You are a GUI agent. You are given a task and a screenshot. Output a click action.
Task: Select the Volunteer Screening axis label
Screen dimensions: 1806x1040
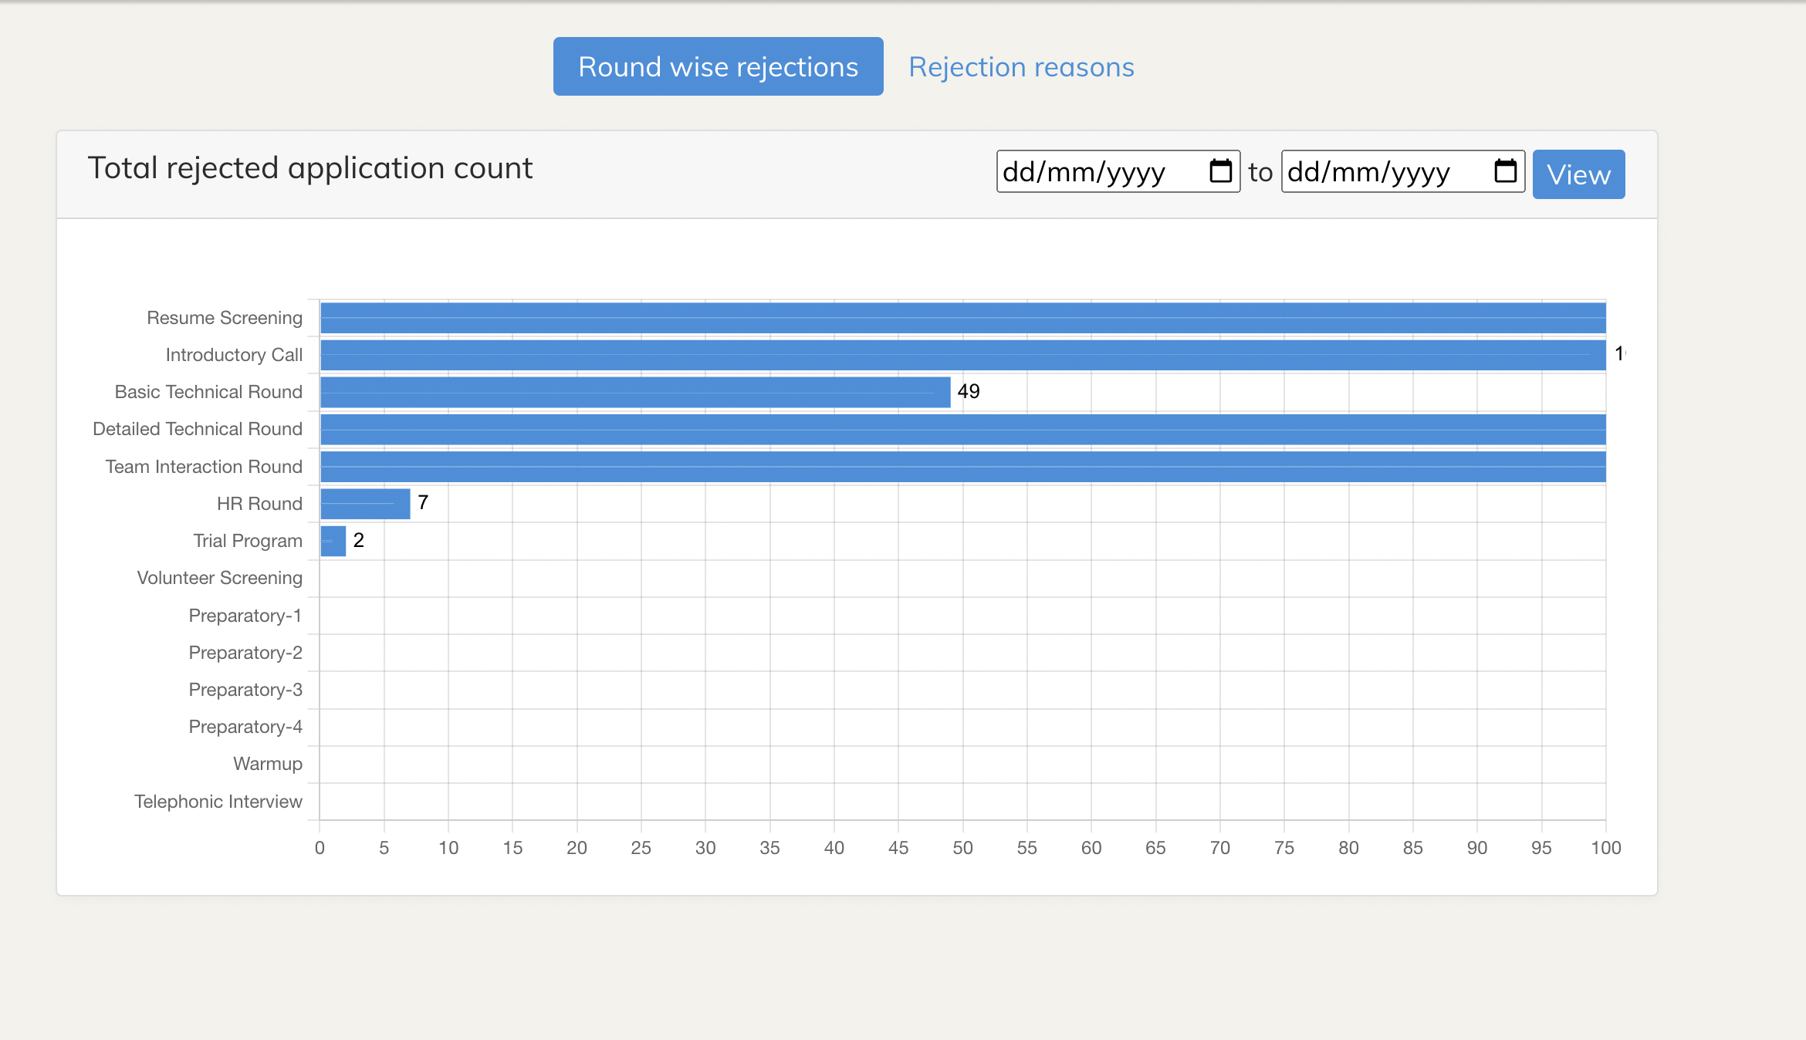coord(218,577)
